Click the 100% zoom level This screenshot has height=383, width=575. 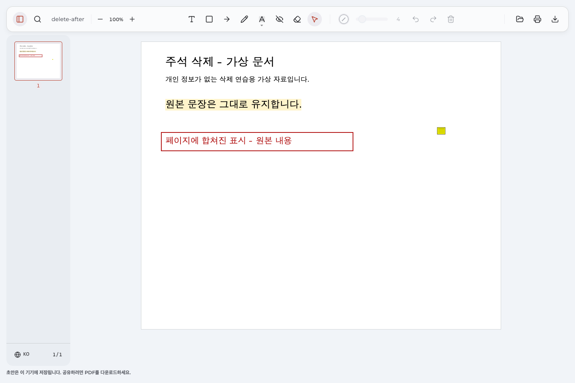pyautogui.click(x=116, y=19)
